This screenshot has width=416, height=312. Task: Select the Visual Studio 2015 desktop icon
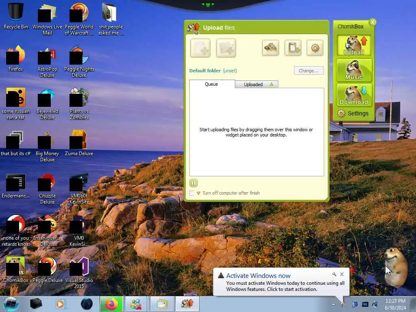[x=79, y=273]
